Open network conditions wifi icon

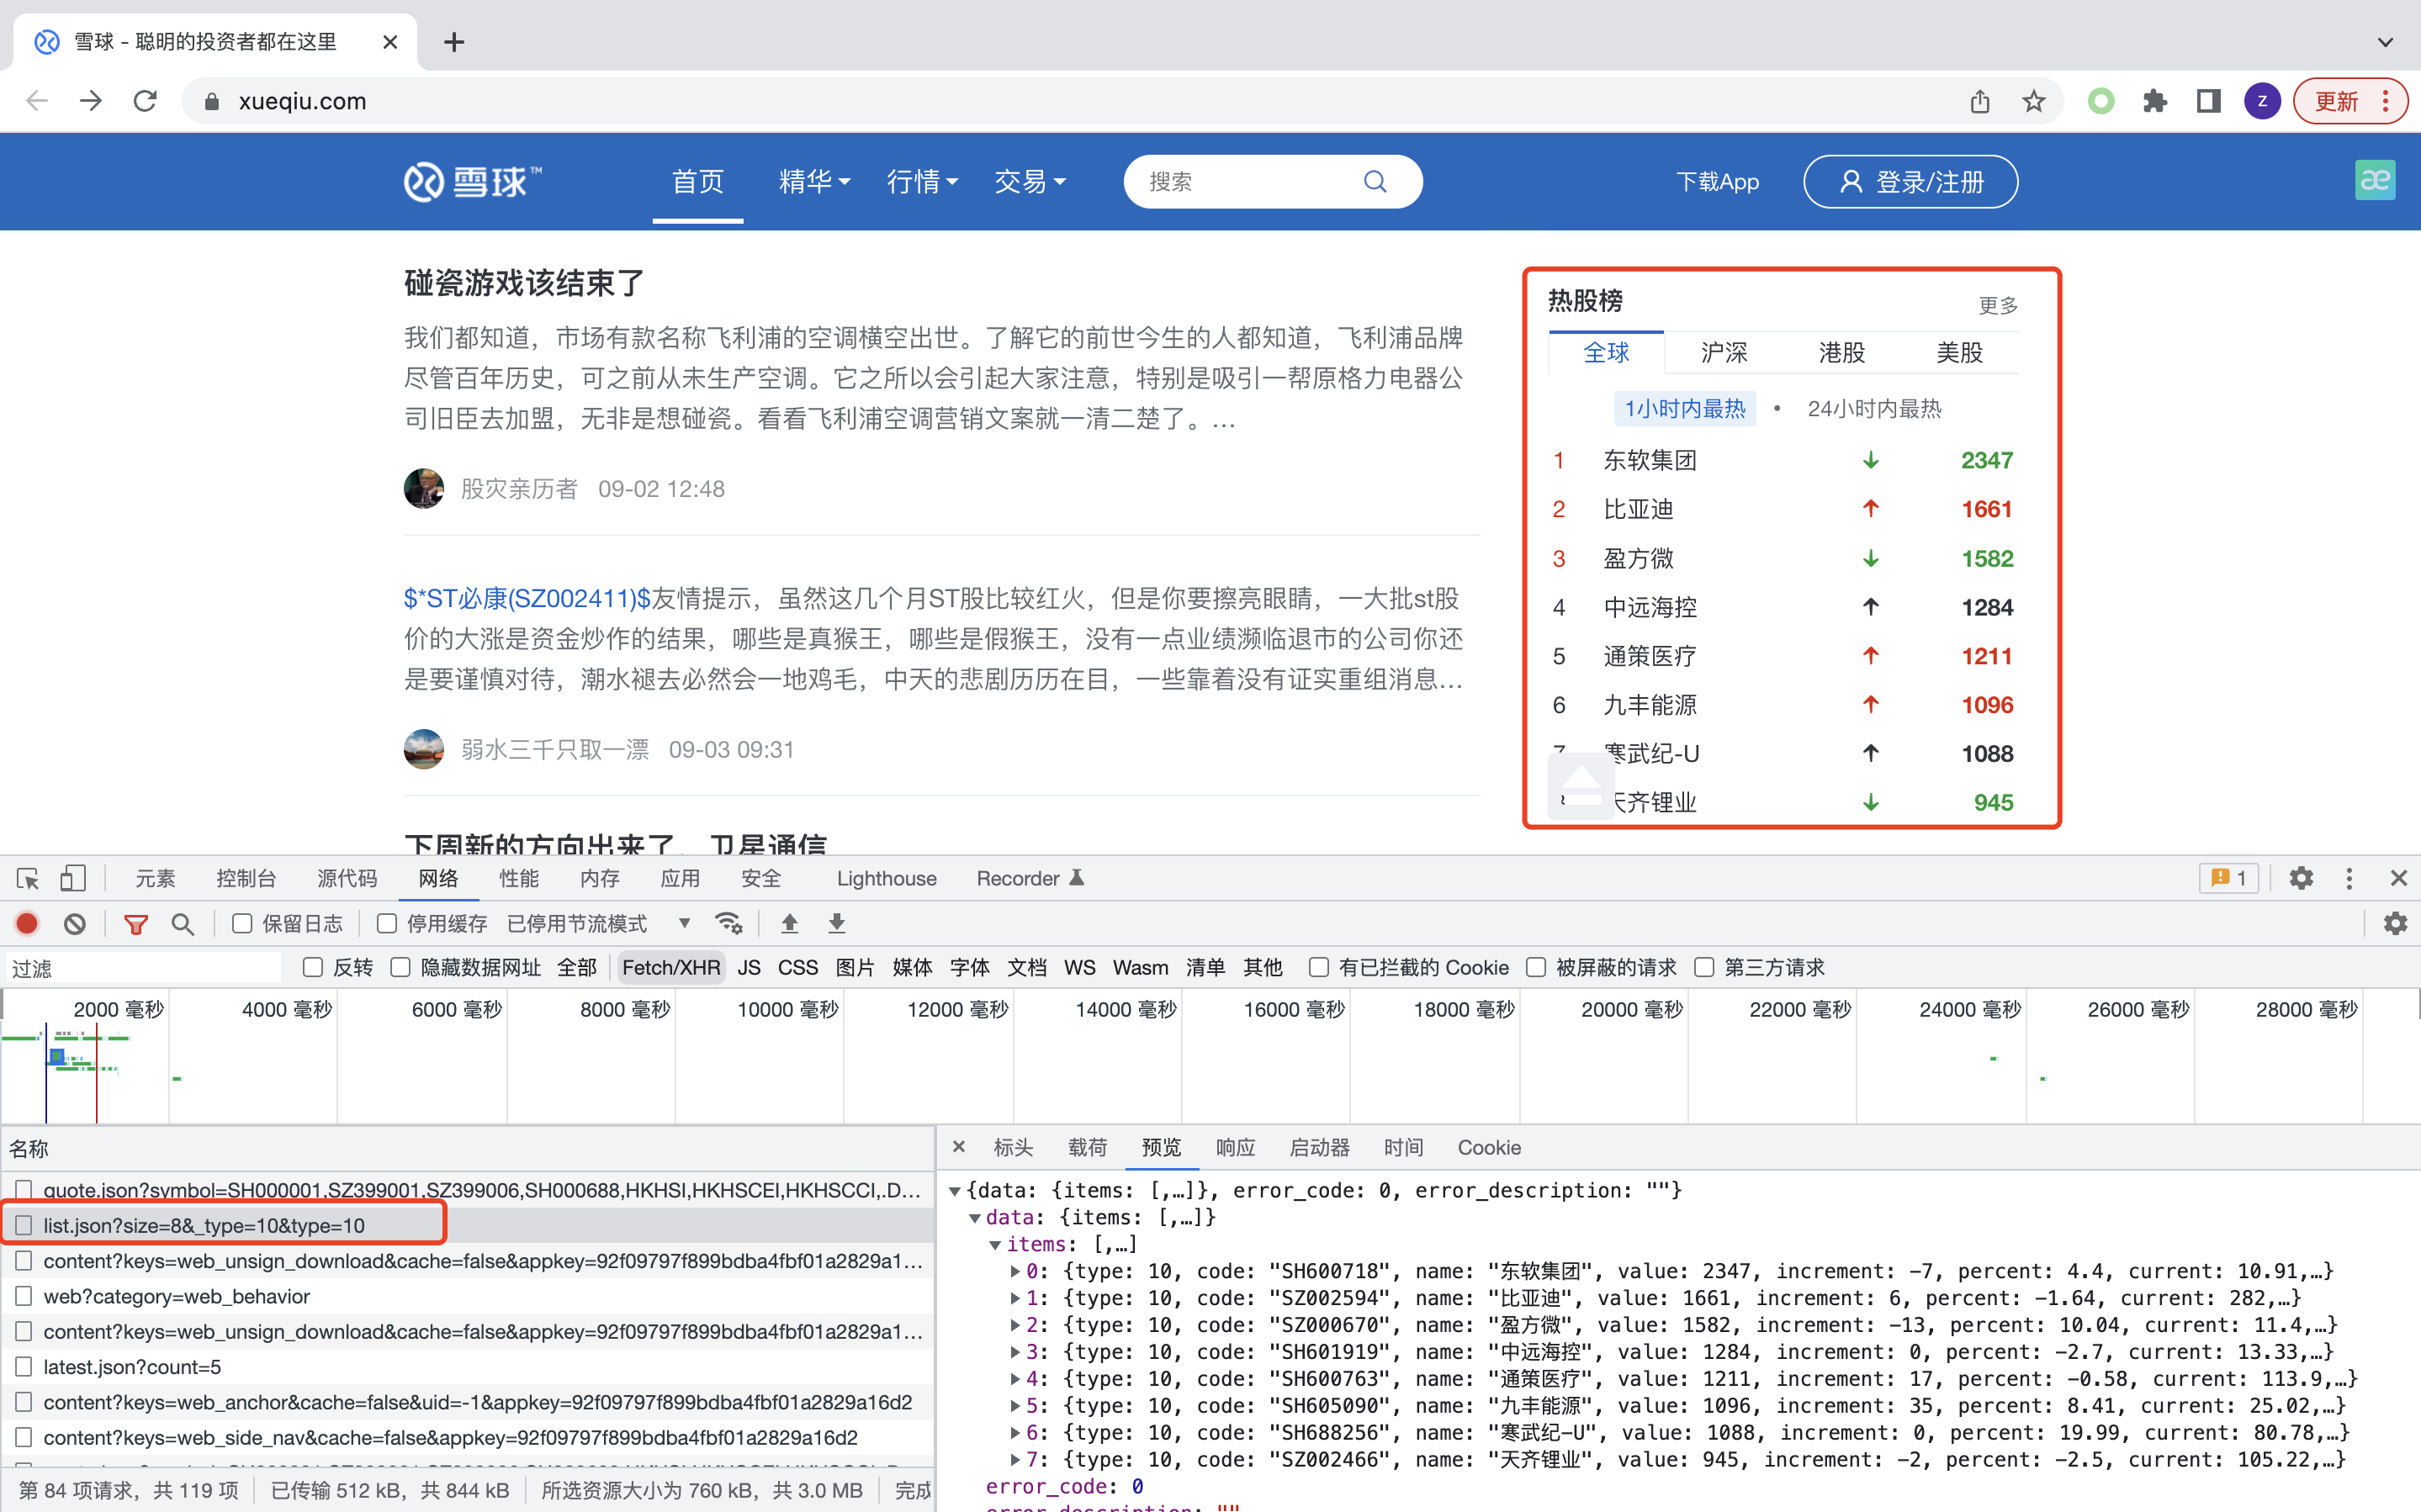pyautogui.click(x=729, y=923)
